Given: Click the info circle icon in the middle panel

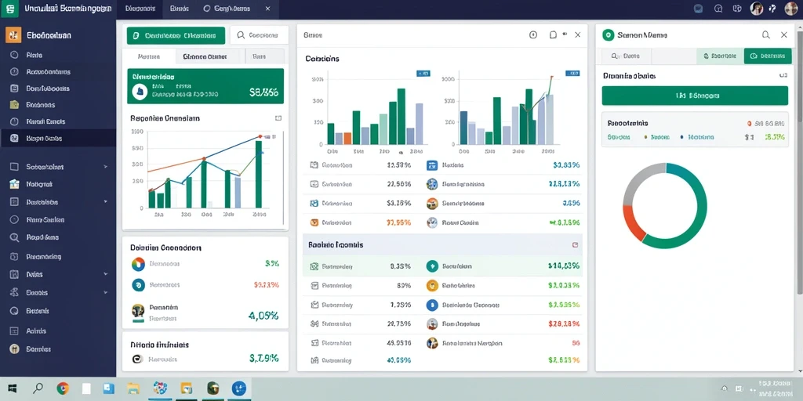Looking at the screenshot, I should 533,35.
